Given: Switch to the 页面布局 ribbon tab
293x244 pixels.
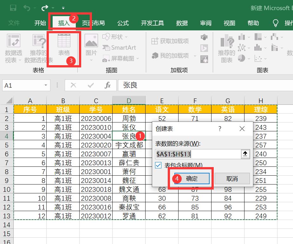Looking at the screenshot, I should 94,23.
